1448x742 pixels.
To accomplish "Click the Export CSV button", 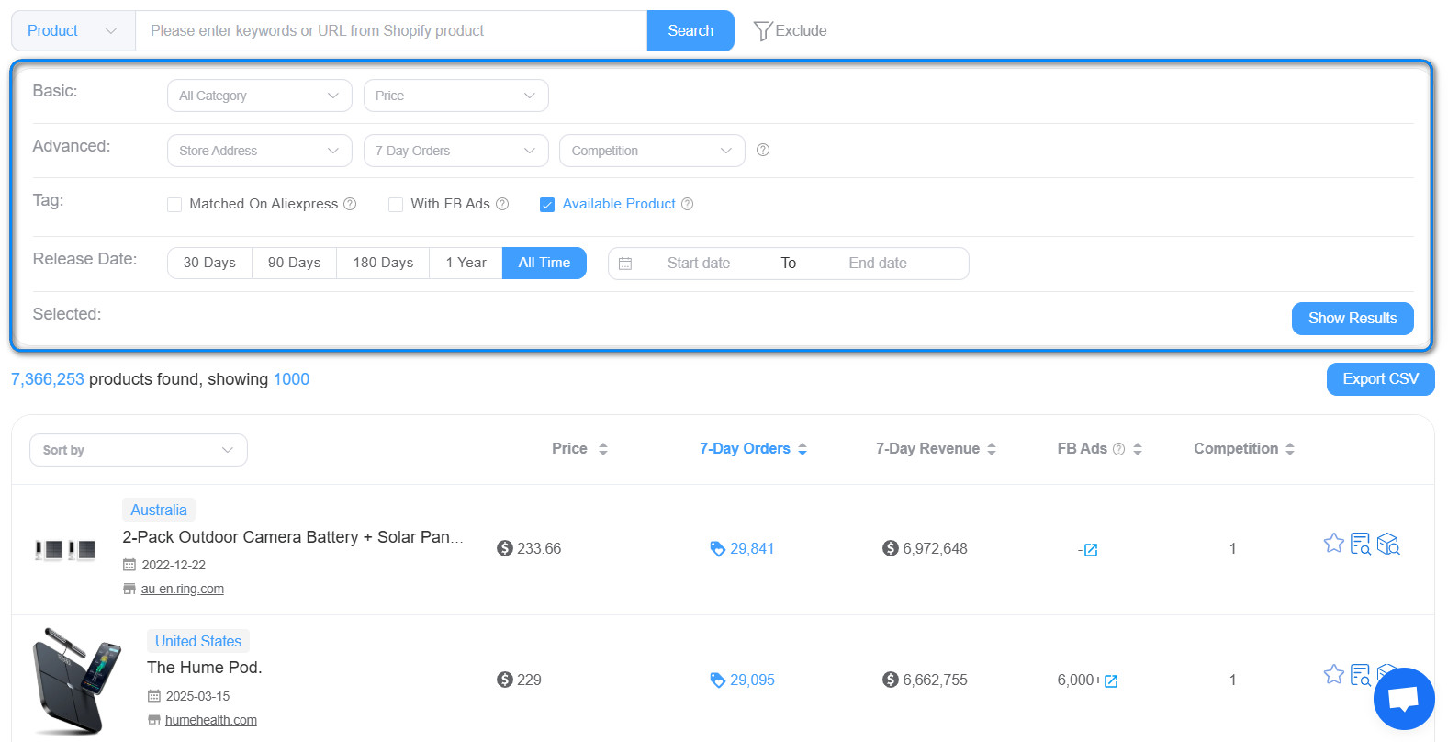I will pyautogui.click(x=1381, y=379).
